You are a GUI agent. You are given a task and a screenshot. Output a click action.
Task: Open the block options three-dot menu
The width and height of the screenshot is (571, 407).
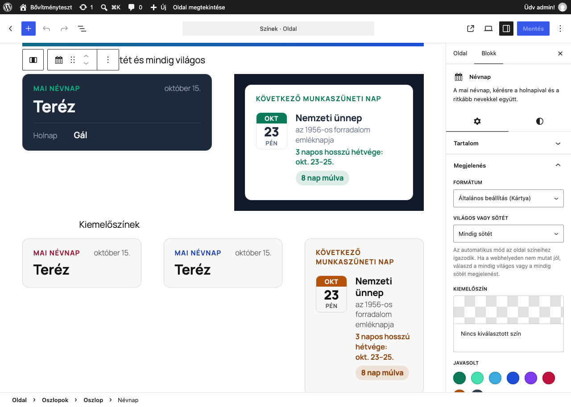[x=108, y=60]
